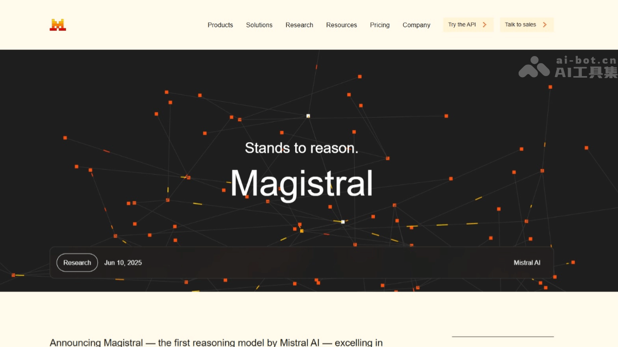
Task: Click the Mistral AI label in the banner
Action: point(527,262)
